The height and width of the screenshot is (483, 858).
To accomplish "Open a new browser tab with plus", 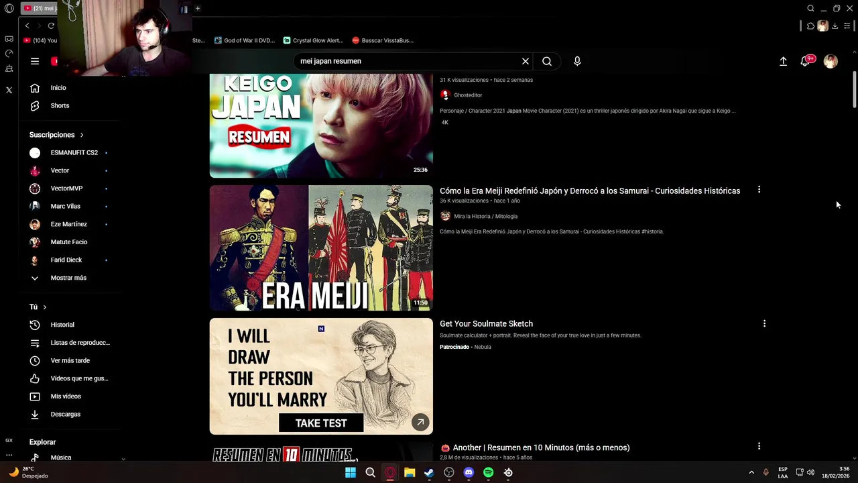I will click(x=198, y=8).
